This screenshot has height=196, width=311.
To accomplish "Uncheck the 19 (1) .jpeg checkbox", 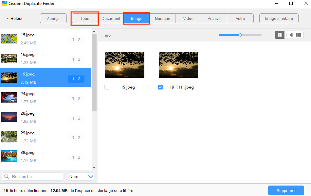I will (160, 87).
